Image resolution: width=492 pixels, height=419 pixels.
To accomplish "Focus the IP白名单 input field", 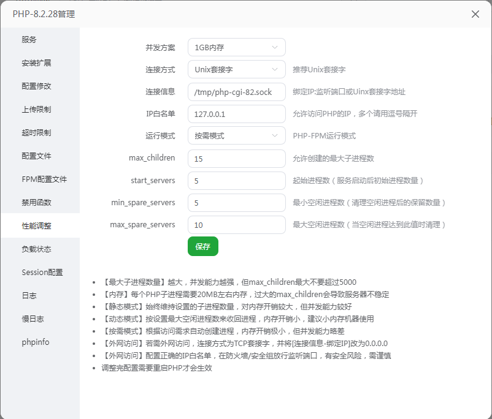I will 236,114.
